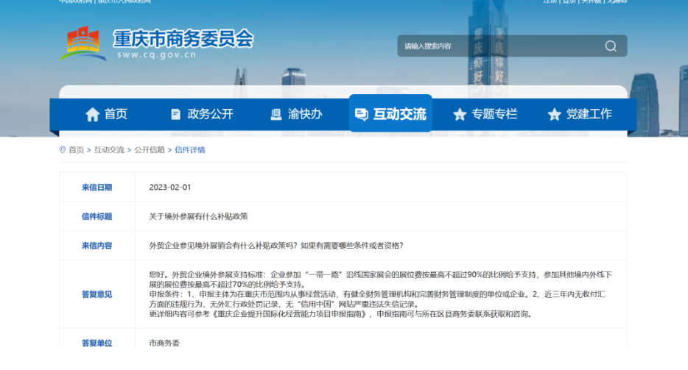The height and width of the screenshot is (370, 688).
Task: Focus the 请输入搜索内容 search field
Action: (497, 46)
